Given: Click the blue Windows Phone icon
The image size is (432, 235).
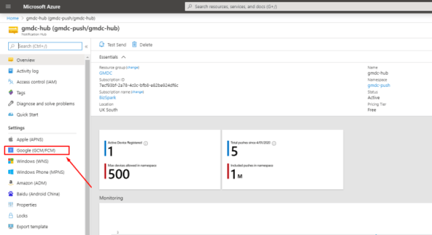Looking at the screenshot, I should (11, 172).
